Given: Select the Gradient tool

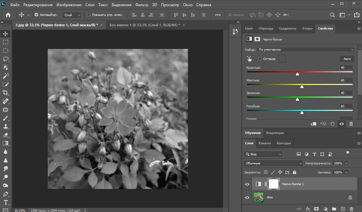Looking at the screenshot, I should (x=5, y=143).
